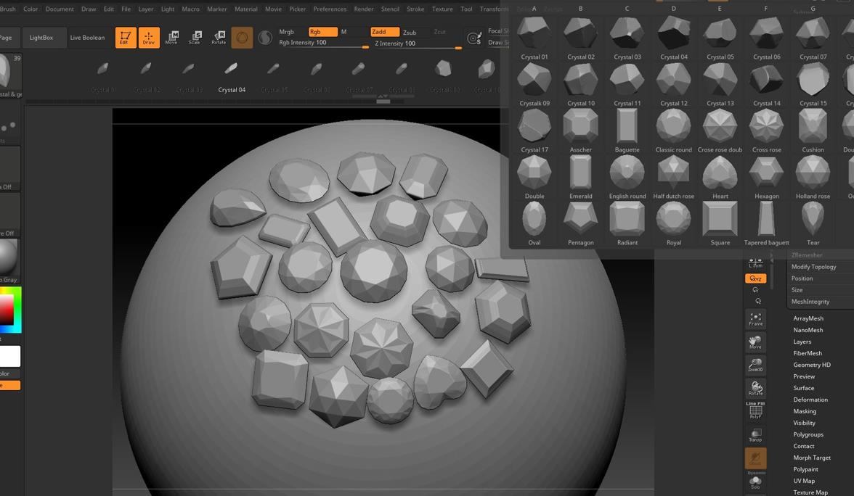Screen dimensions: 854x496
Task: Open the Texture menu
Action: point(442,9)
